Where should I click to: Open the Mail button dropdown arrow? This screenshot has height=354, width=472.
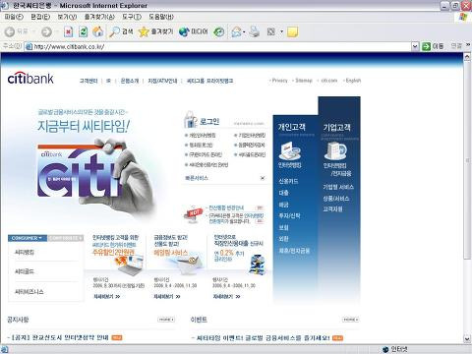point(244,31)
